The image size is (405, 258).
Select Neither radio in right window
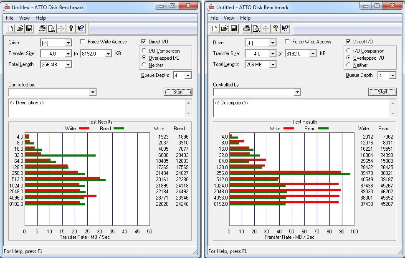(x=349, y=65)
